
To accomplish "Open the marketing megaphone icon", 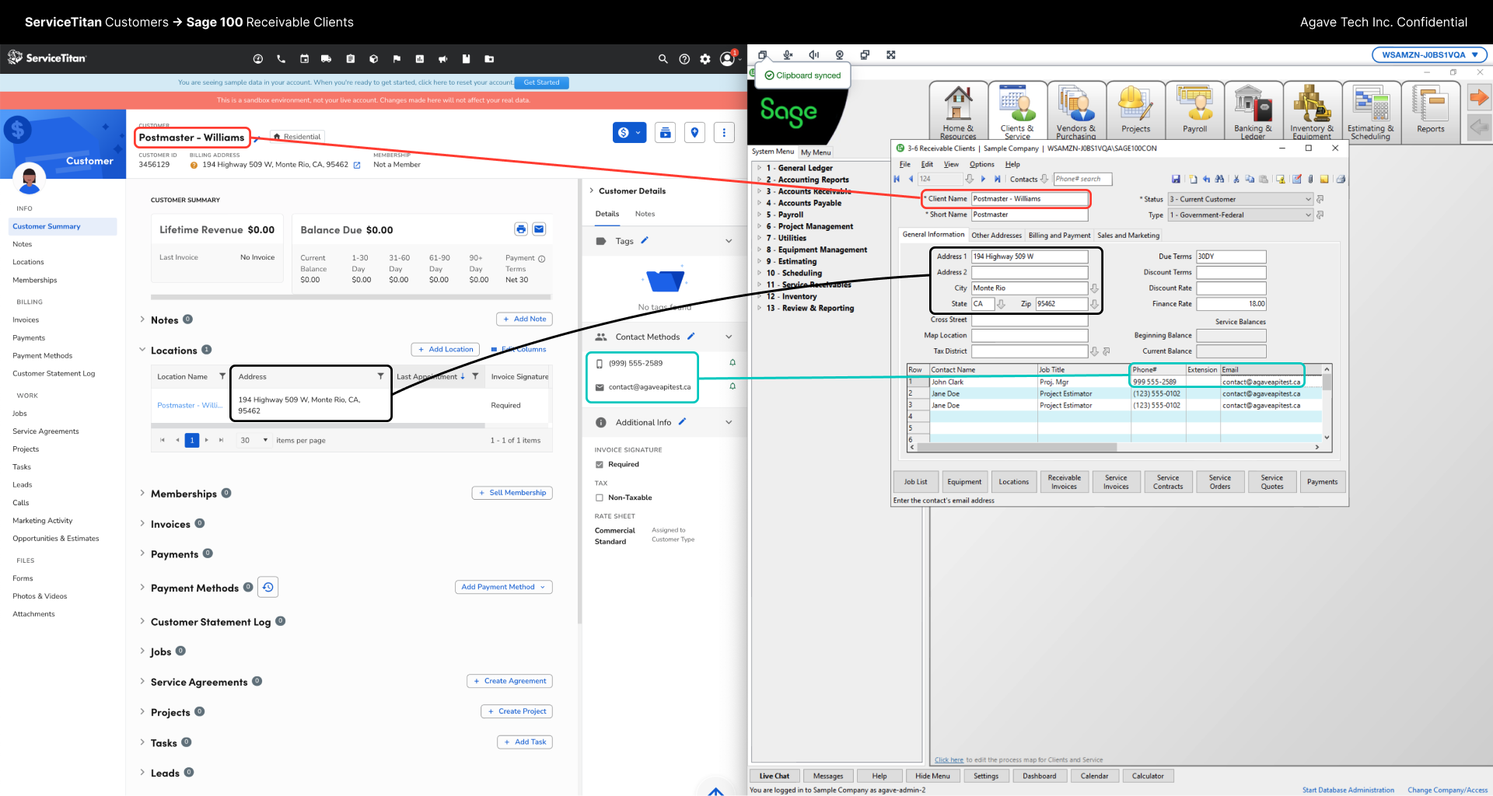I will 442,59.
